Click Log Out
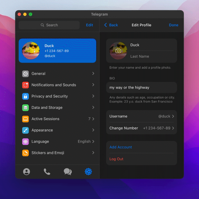Screen dimensions: 199x199 [x=116, y=159]
